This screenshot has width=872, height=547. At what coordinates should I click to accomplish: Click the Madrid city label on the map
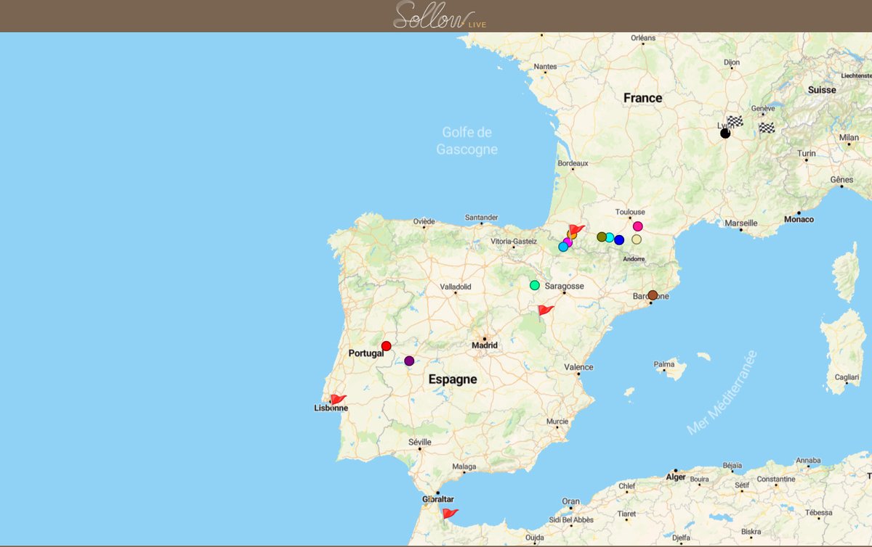484,345
